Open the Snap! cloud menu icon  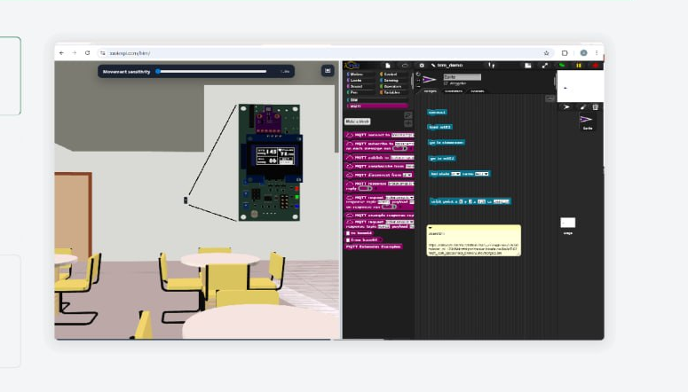pyautogui.click(x=405, y=66)
